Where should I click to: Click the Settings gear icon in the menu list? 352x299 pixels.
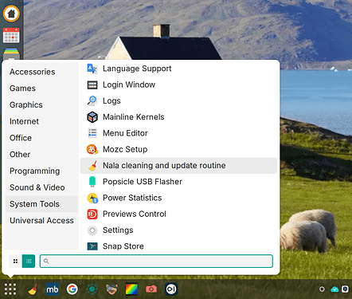click(92, 230)
